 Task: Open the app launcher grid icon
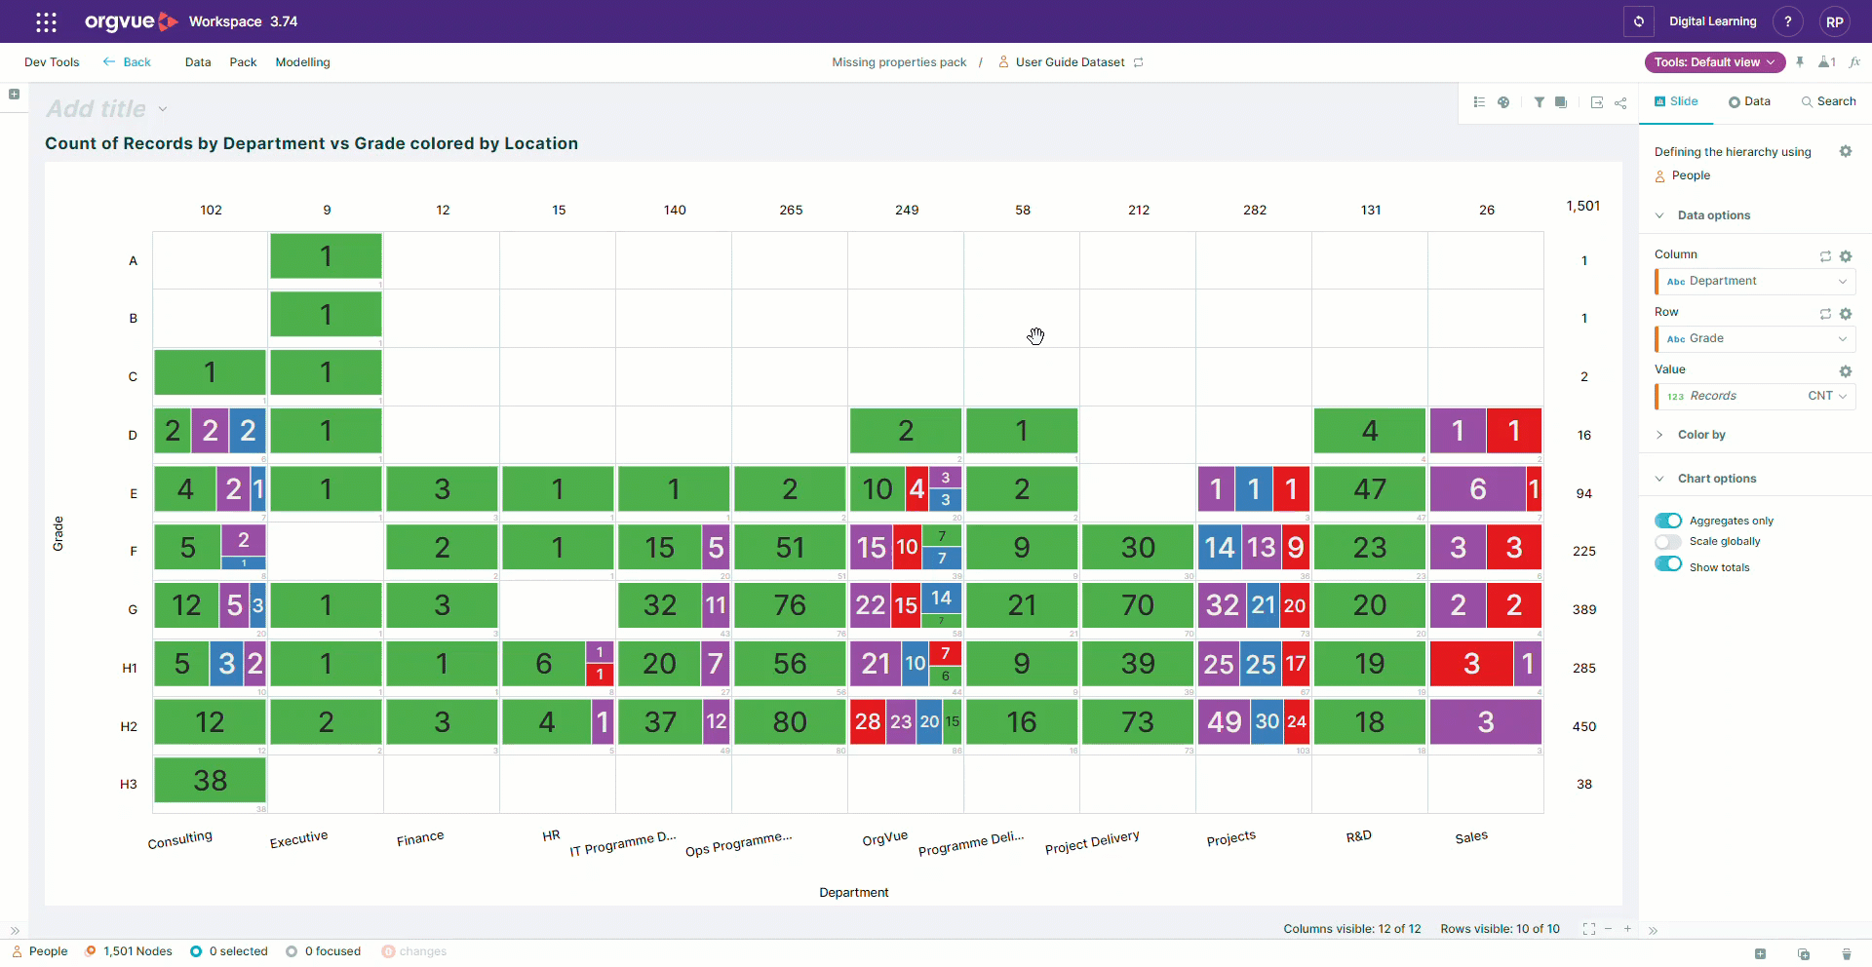pos(46,21)
